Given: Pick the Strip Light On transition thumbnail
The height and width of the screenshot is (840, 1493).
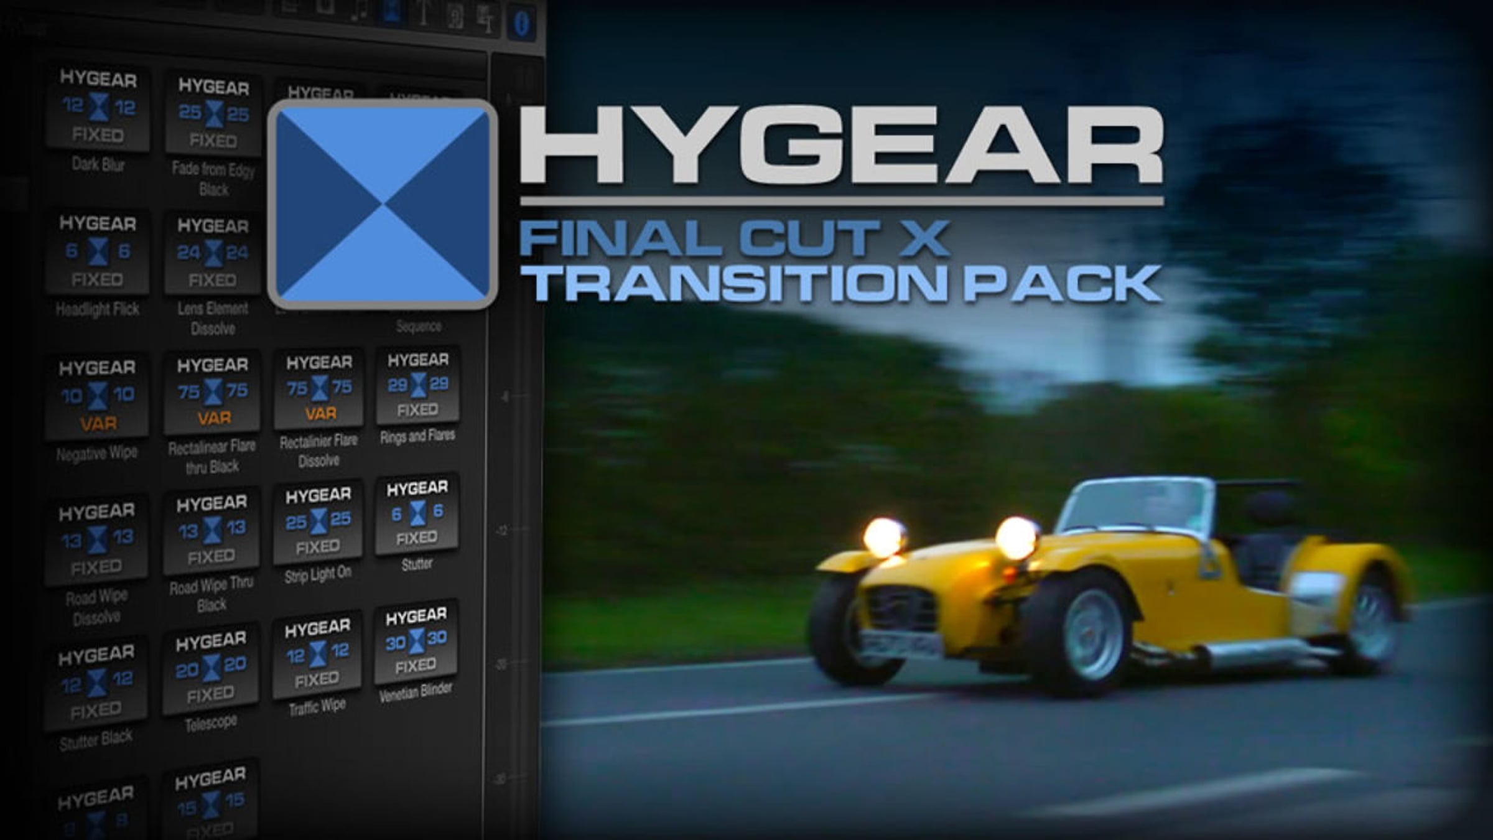Looking at the screenshot, I should 318,521.
